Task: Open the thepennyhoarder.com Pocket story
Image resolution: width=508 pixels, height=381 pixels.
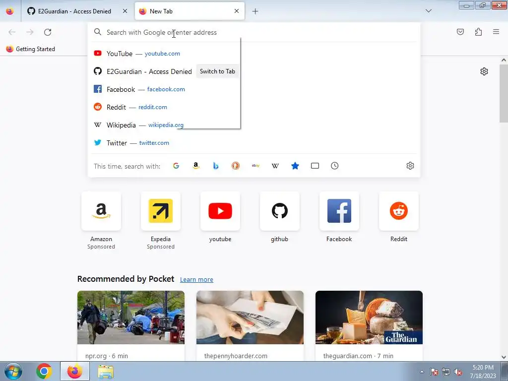Action: coord(250,325)
